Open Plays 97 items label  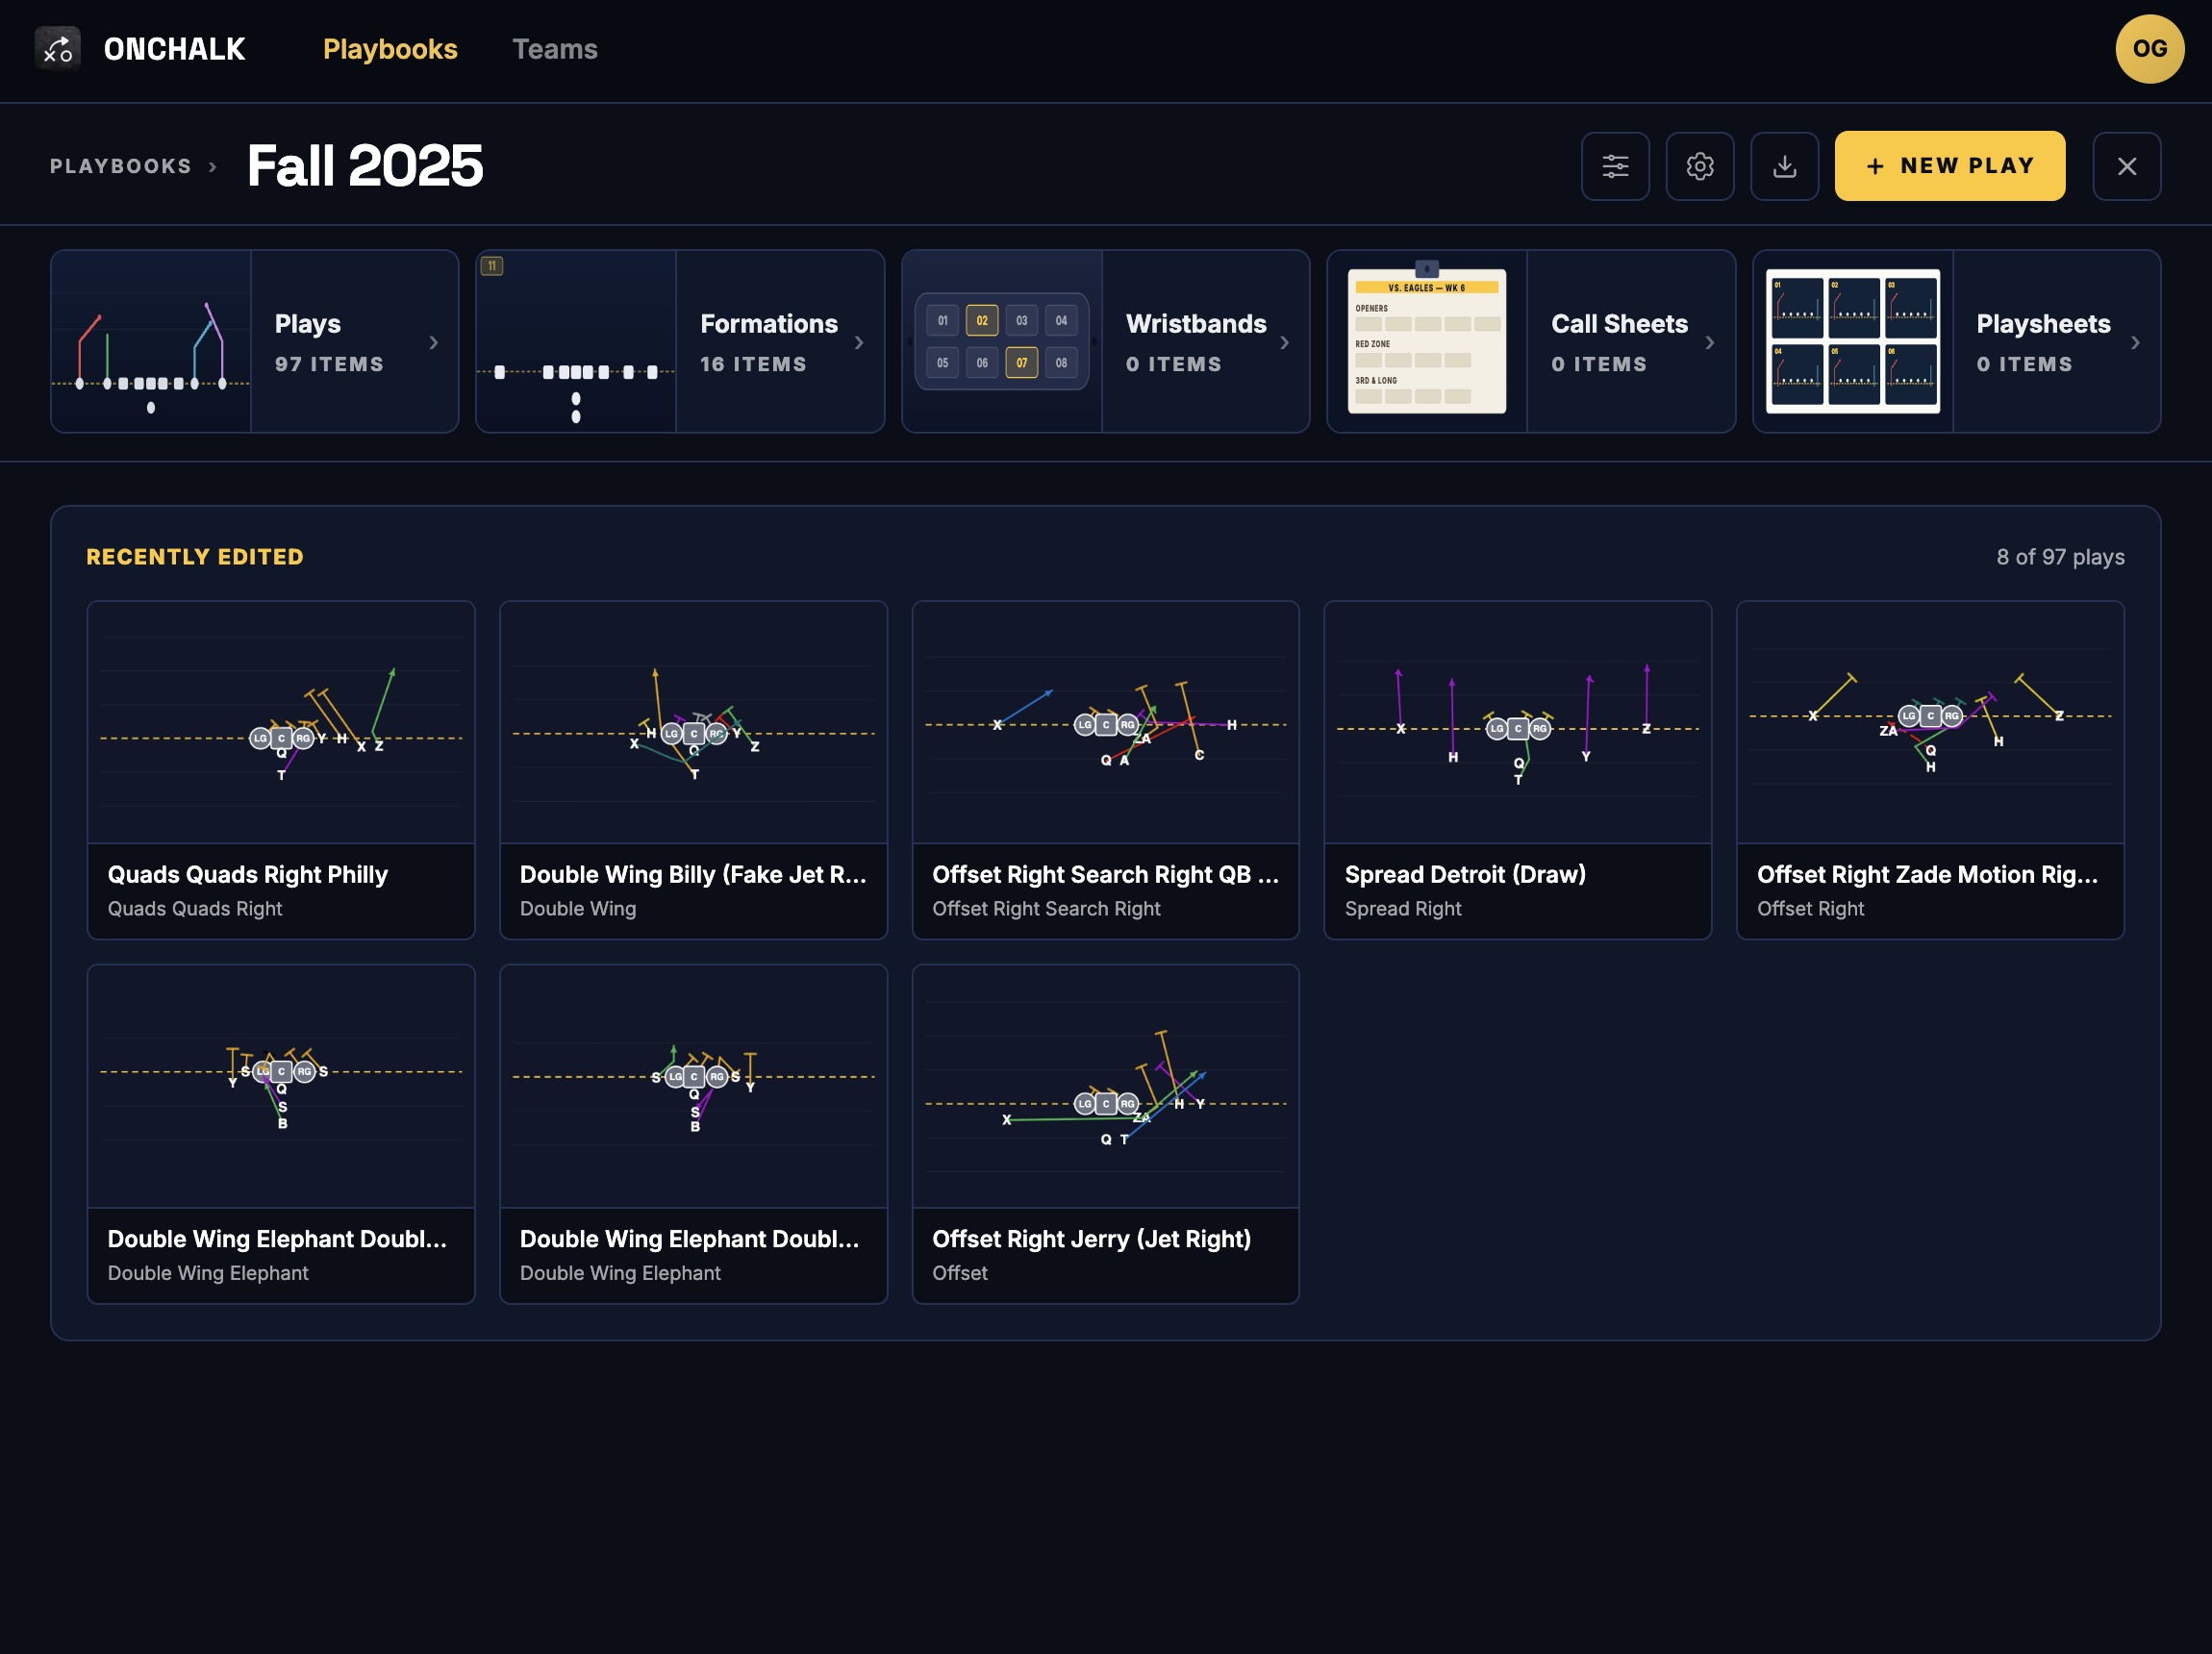(329, 364)
